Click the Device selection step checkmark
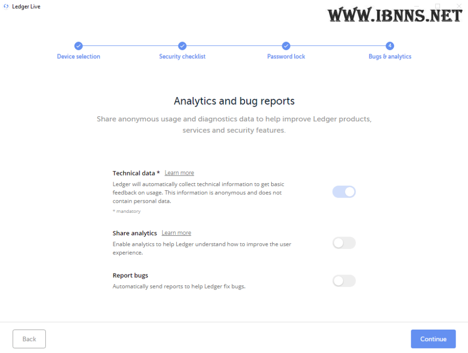Screen dimensions: 468x353 coord(78,46)
